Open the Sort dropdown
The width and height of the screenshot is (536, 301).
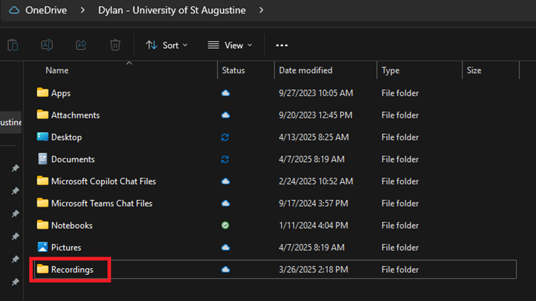[167, 45]
